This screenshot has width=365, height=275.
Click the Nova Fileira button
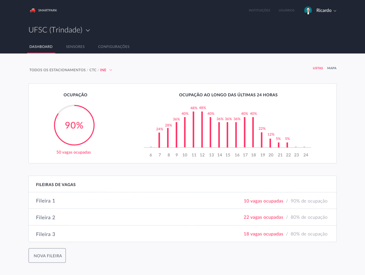pyautogui.click(x=47, y=255)
